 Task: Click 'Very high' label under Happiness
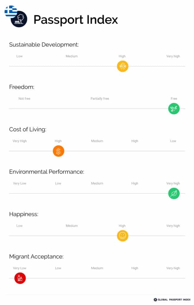(173, 226)
